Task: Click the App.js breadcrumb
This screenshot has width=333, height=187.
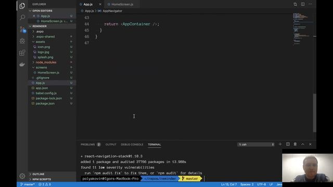Action: [x=89, y=11]
